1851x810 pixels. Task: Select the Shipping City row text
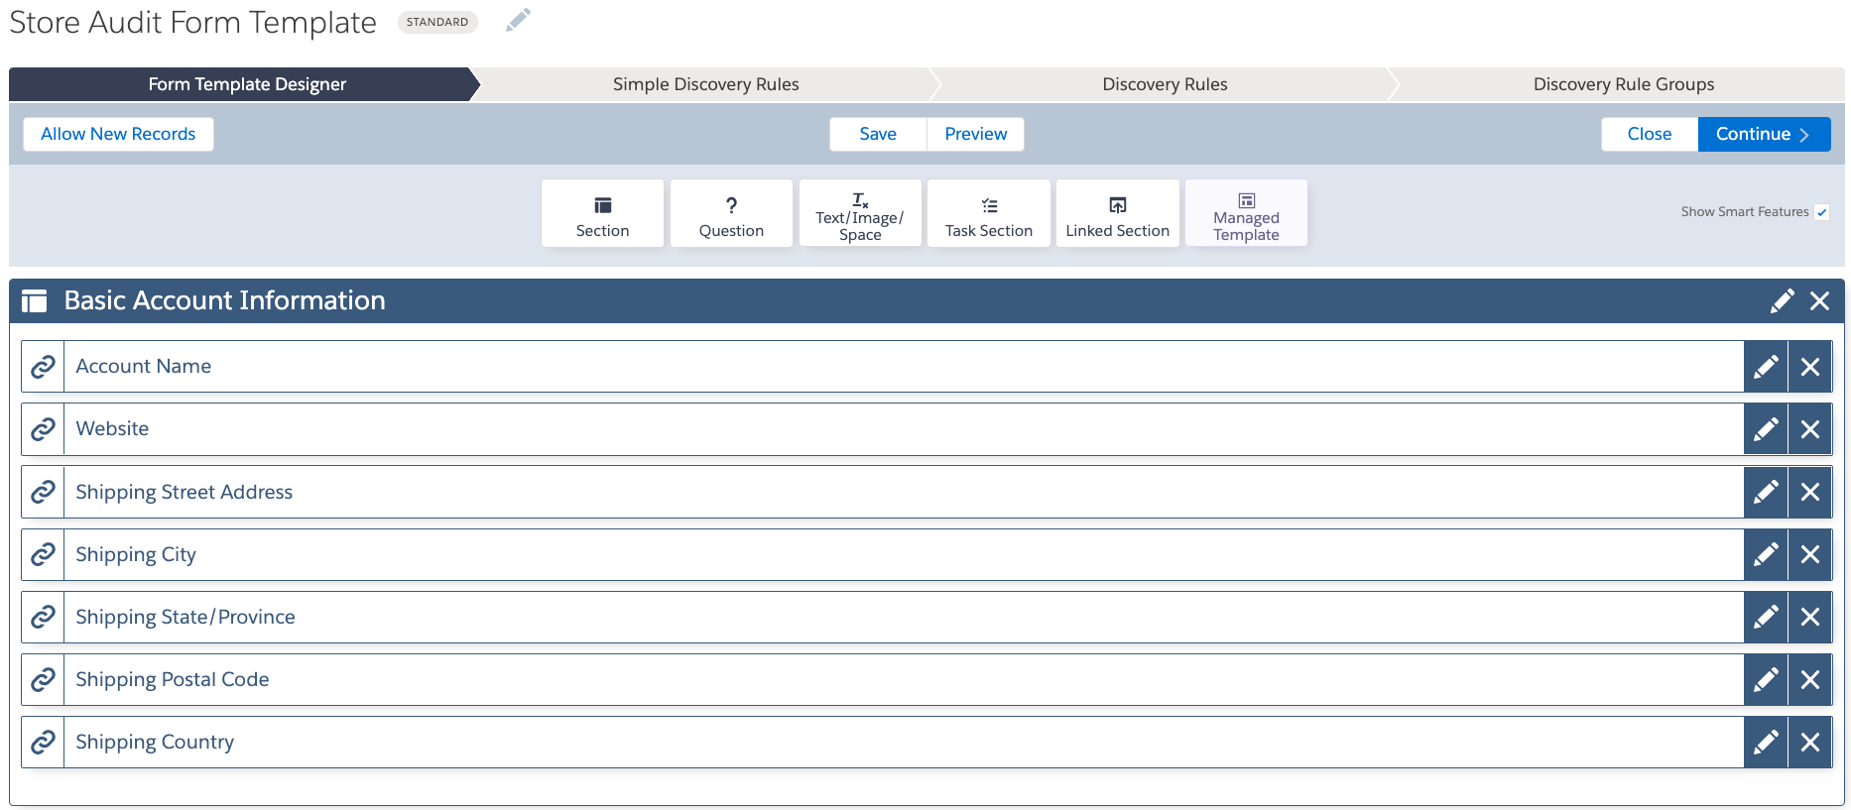tap(136, 554)
